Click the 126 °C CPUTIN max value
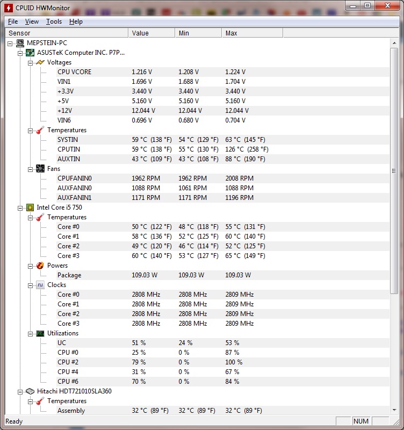 click(x=247, y=149)
